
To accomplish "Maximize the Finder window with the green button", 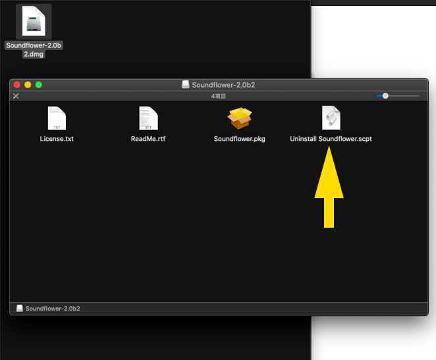I will click(39, 85).
